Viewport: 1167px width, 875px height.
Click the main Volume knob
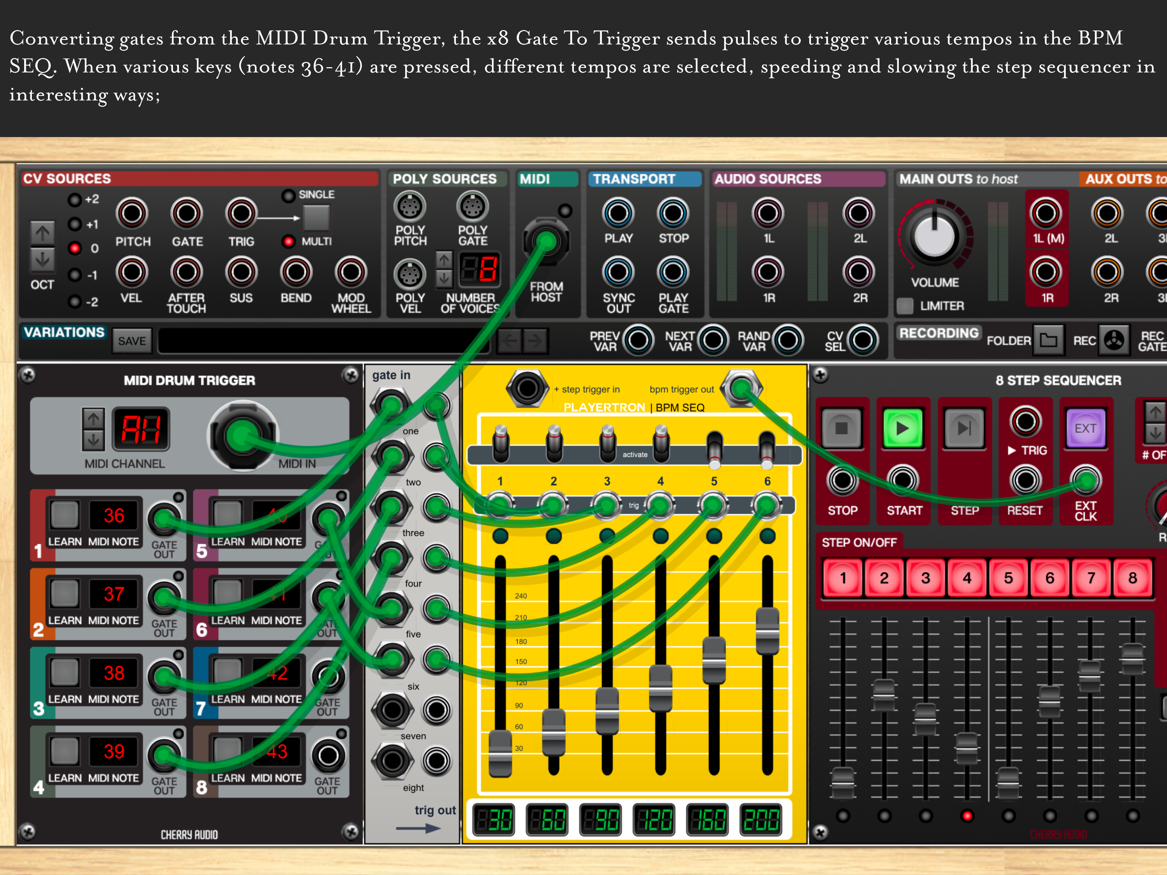tap(935, 236)
